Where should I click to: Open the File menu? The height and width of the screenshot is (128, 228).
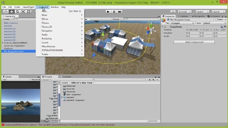click(4, 7)
